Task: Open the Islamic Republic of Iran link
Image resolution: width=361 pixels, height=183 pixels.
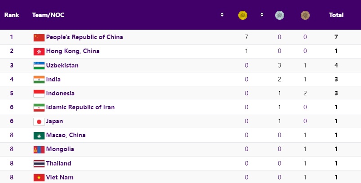Action: [x=80, y=107]
